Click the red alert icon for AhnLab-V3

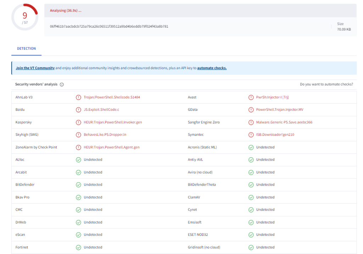coord(78,97)
